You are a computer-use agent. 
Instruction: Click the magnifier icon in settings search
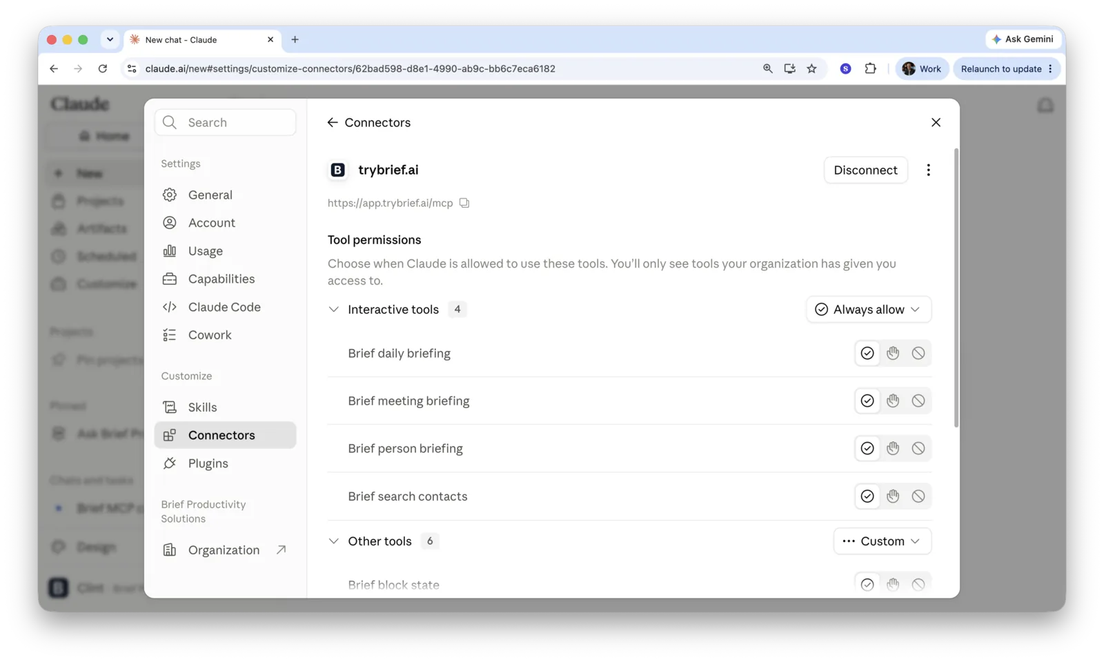pos(170,123)
